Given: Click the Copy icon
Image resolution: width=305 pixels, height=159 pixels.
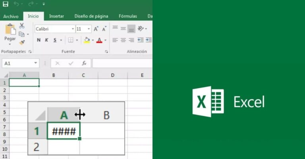Looking at the screenshot, I should tap(21, 34).
